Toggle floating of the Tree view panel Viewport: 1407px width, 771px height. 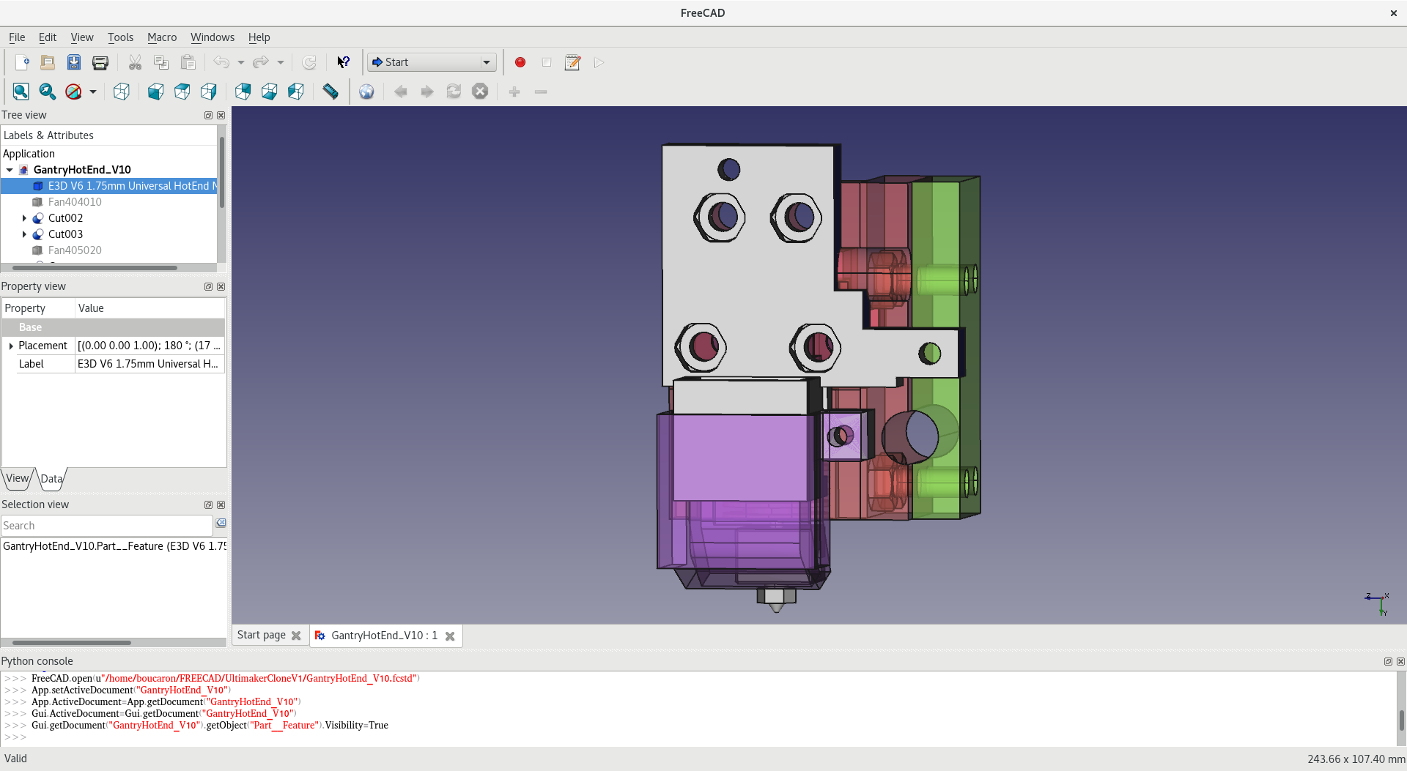208,115
